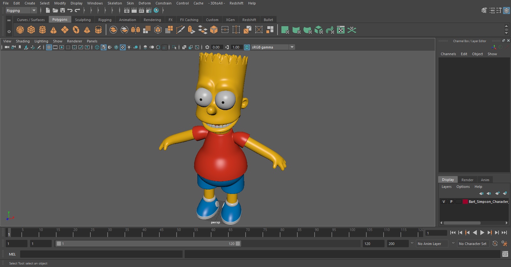Create a polygon pipe from the shelf
511x267 pixels.
98,30
